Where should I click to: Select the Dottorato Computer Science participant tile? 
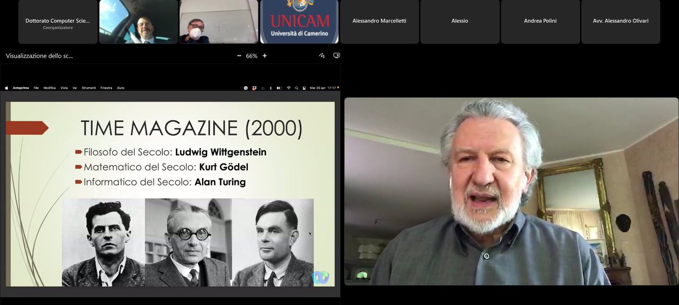tap(58, 22)
